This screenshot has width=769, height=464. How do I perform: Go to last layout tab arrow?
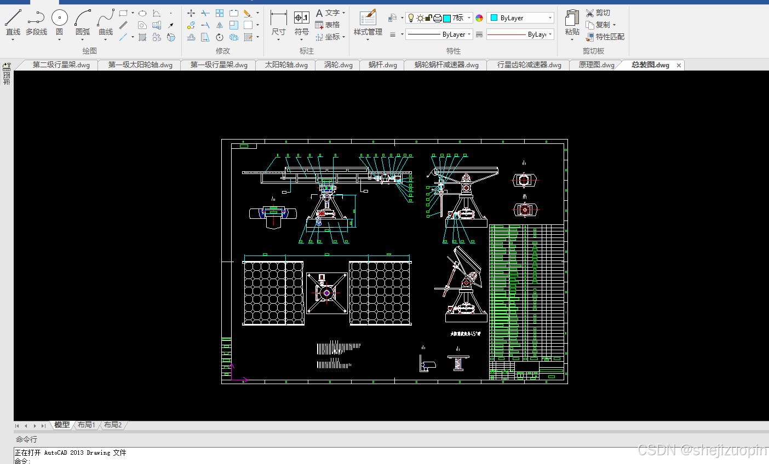point(43,426)
